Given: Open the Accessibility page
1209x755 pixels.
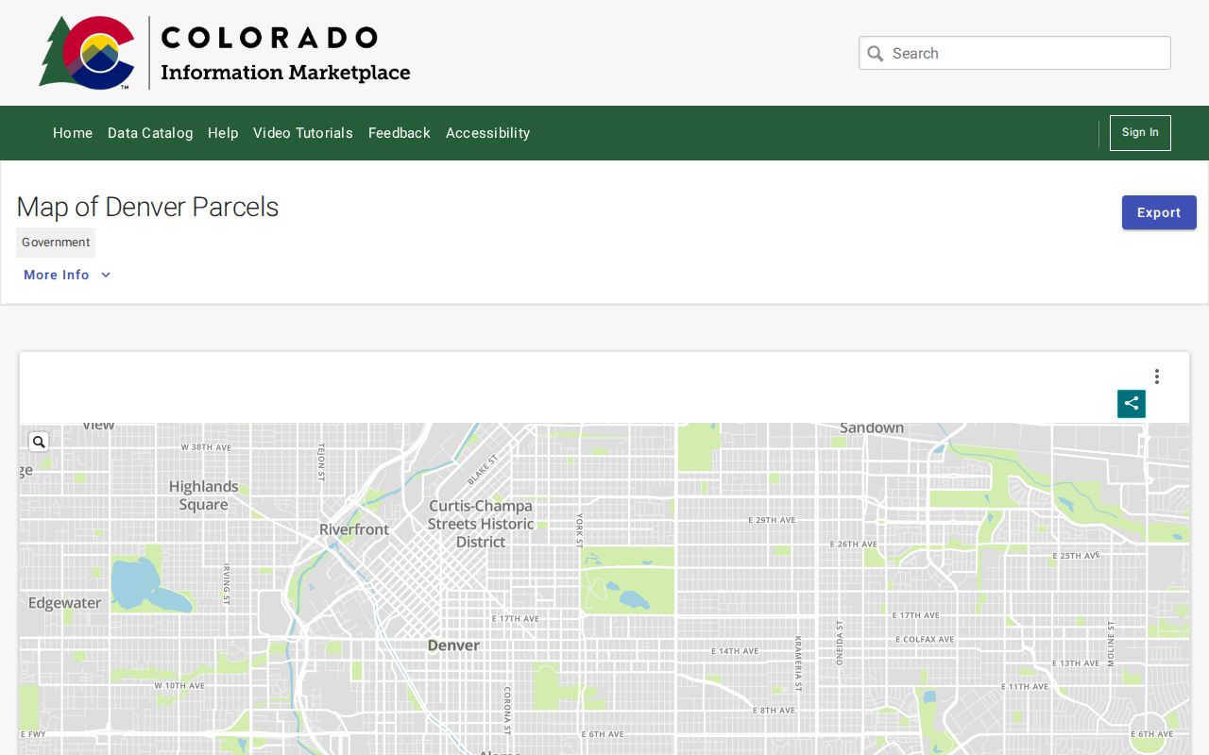Looking at the screenshot, I should pos(488,133).
